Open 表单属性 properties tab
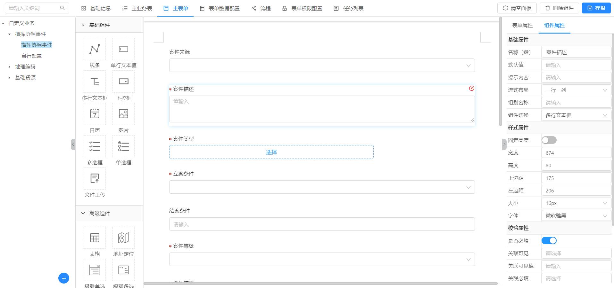Screen dimensions: 614x288 [x=522, y=26]
